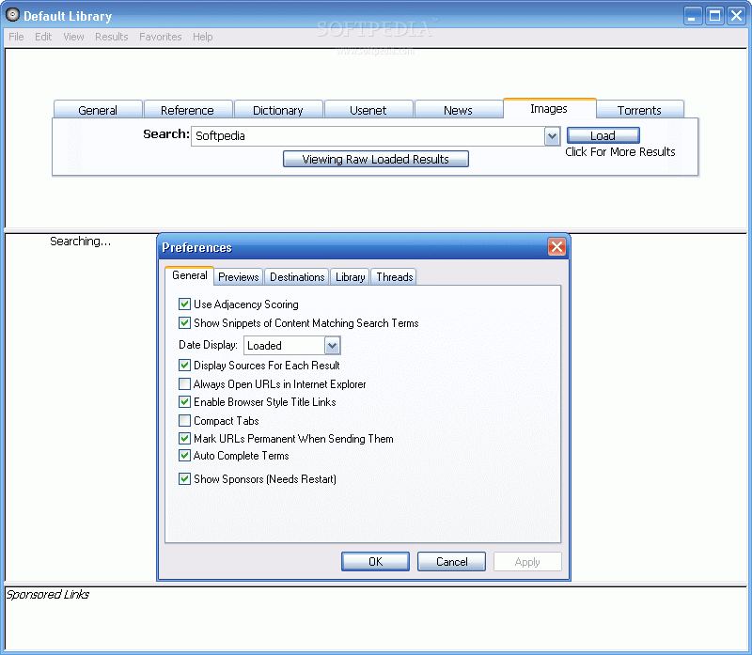Open the View menu
The height and width of the screenshot is (655, 752).
pyautogui.click(x=73, y=37)
